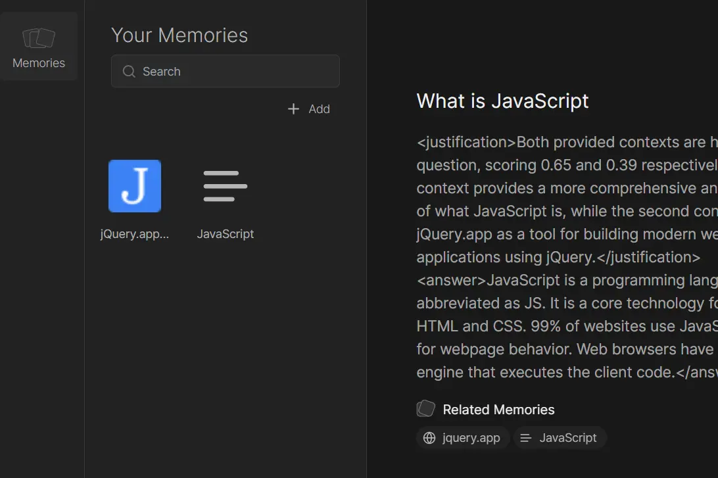Open the JavaScript text-lines memory icon

pyautogui.click(x=226, y=186)
